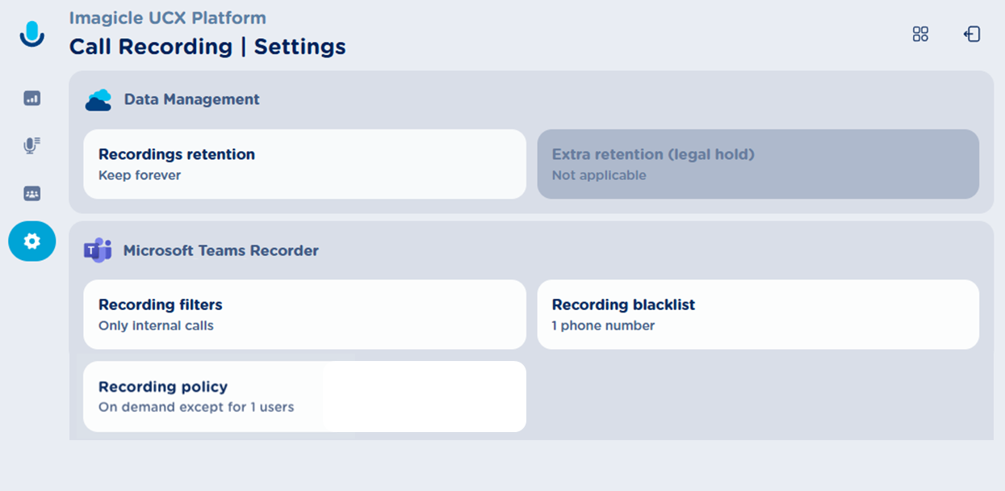Click the Extra retention (legal hold) card
Screen dimensions: 1005x491
[x=758, y=164]
